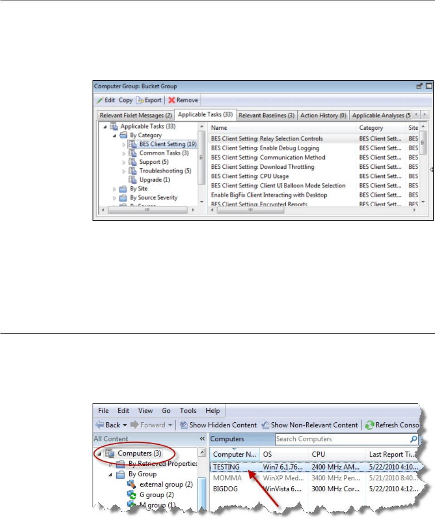Switch to Relevant Baselines (3) tab
The width and height of the screenshot is (435, 519).
267,115
